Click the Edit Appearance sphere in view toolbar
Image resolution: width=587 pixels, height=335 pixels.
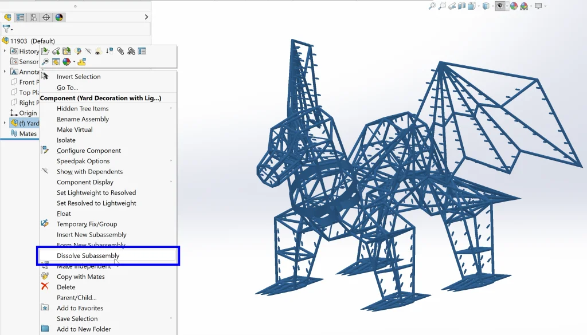(x=514, y=6)
